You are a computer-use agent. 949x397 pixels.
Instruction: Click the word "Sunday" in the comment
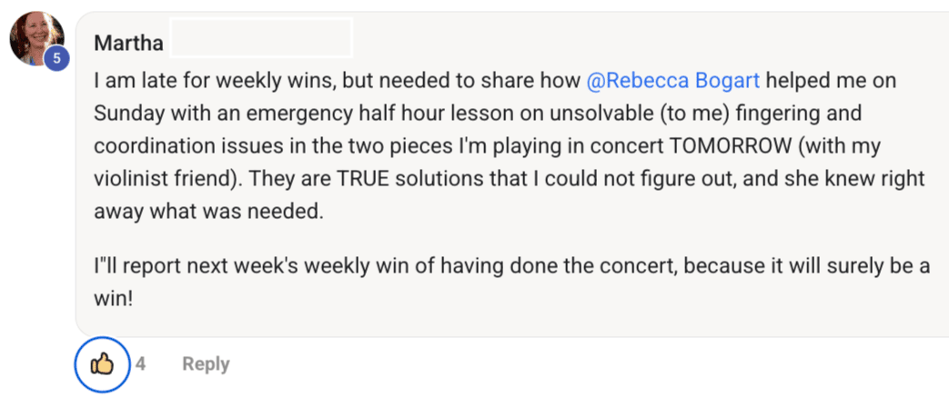coord(125,114)
